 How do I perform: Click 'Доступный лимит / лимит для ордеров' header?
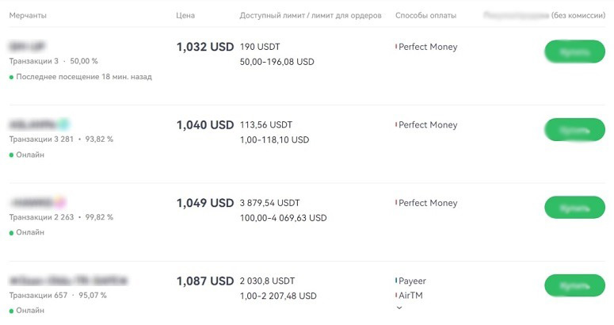pos(310,15)
